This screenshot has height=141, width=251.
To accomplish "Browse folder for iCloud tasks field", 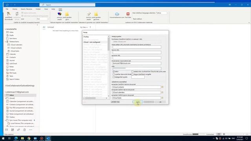I will coord(162,98).
